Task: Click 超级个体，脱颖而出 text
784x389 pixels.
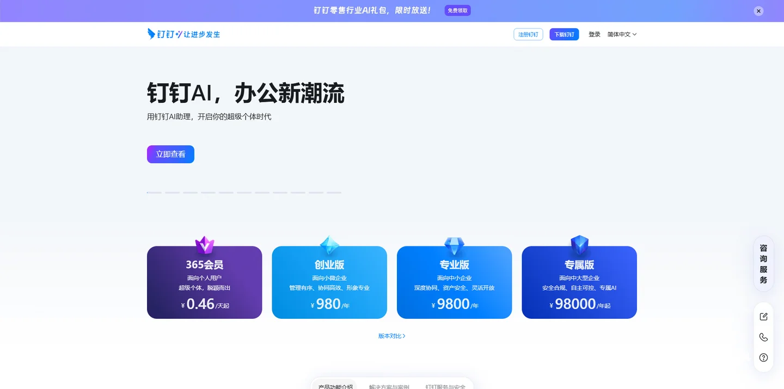Action: tap(205, 288)
